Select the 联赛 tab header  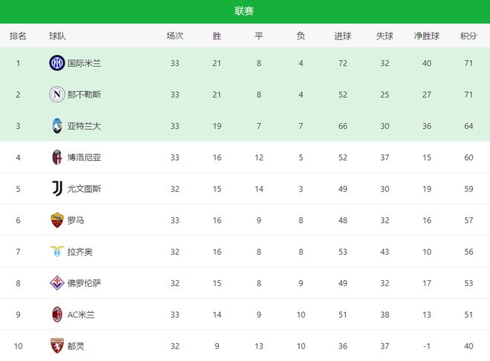point(244,11)
